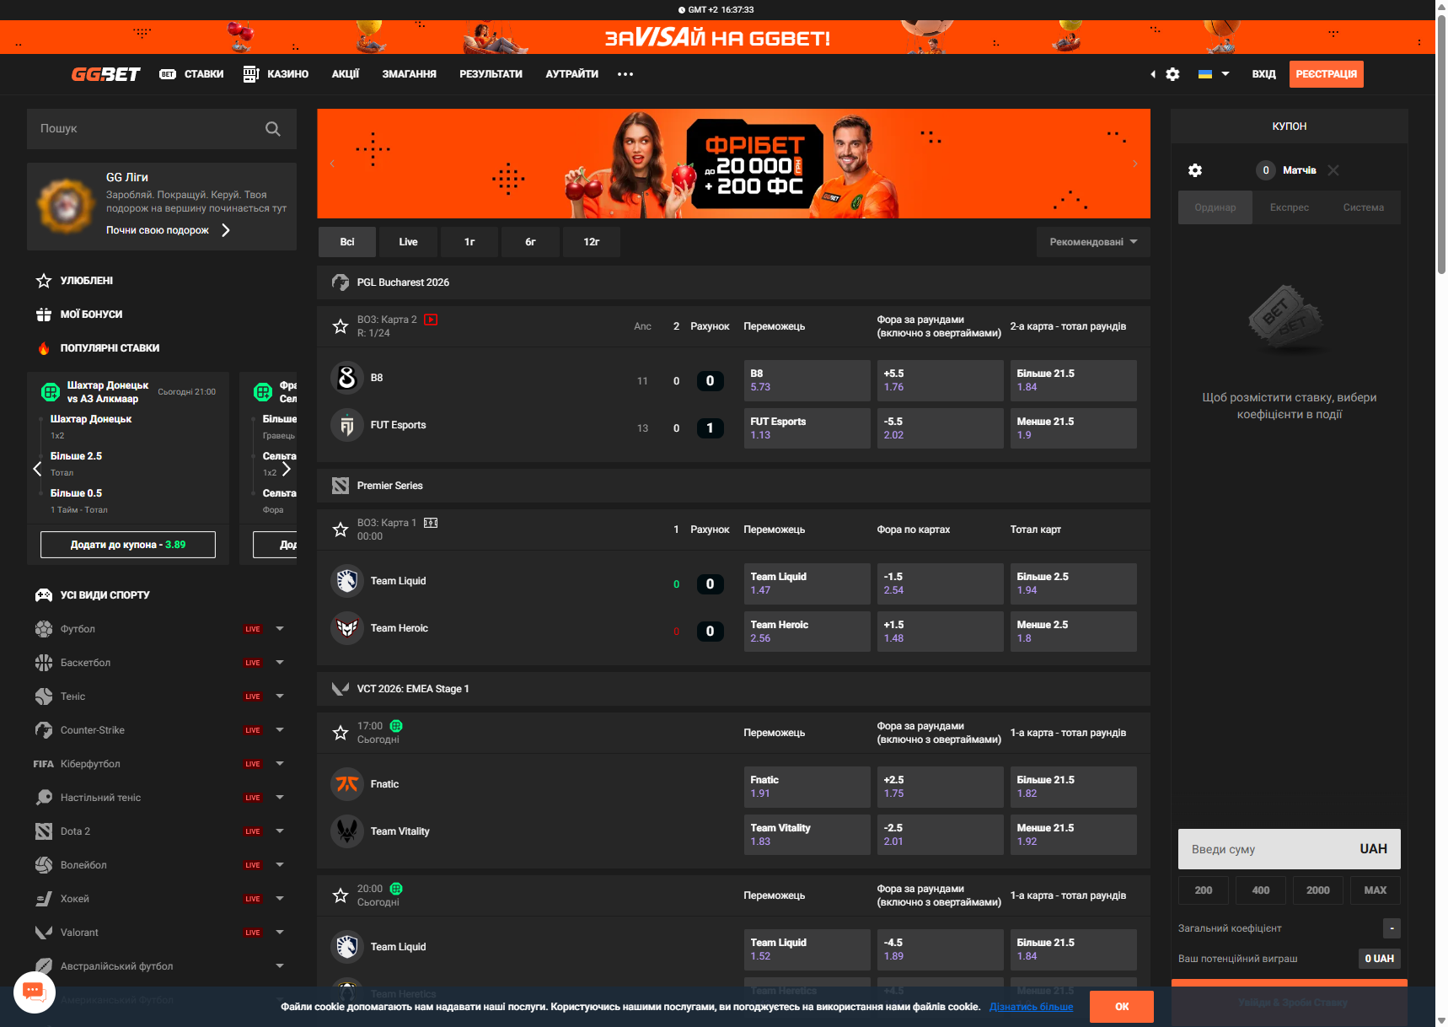Screen dimensions: 1448x1027
Task: Open the more menu three dots
Action: (625, 74)
